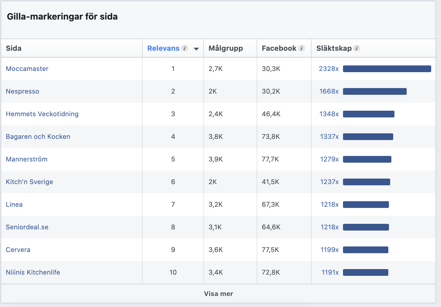This screenshot has height=307, width=441.
Task: Click the 1337x affinity value
Action: coord(329,137)
